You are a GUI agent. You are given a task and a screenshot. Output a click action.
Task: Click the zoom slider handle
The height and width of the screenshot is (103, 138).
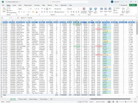click(x=126, y=102)
